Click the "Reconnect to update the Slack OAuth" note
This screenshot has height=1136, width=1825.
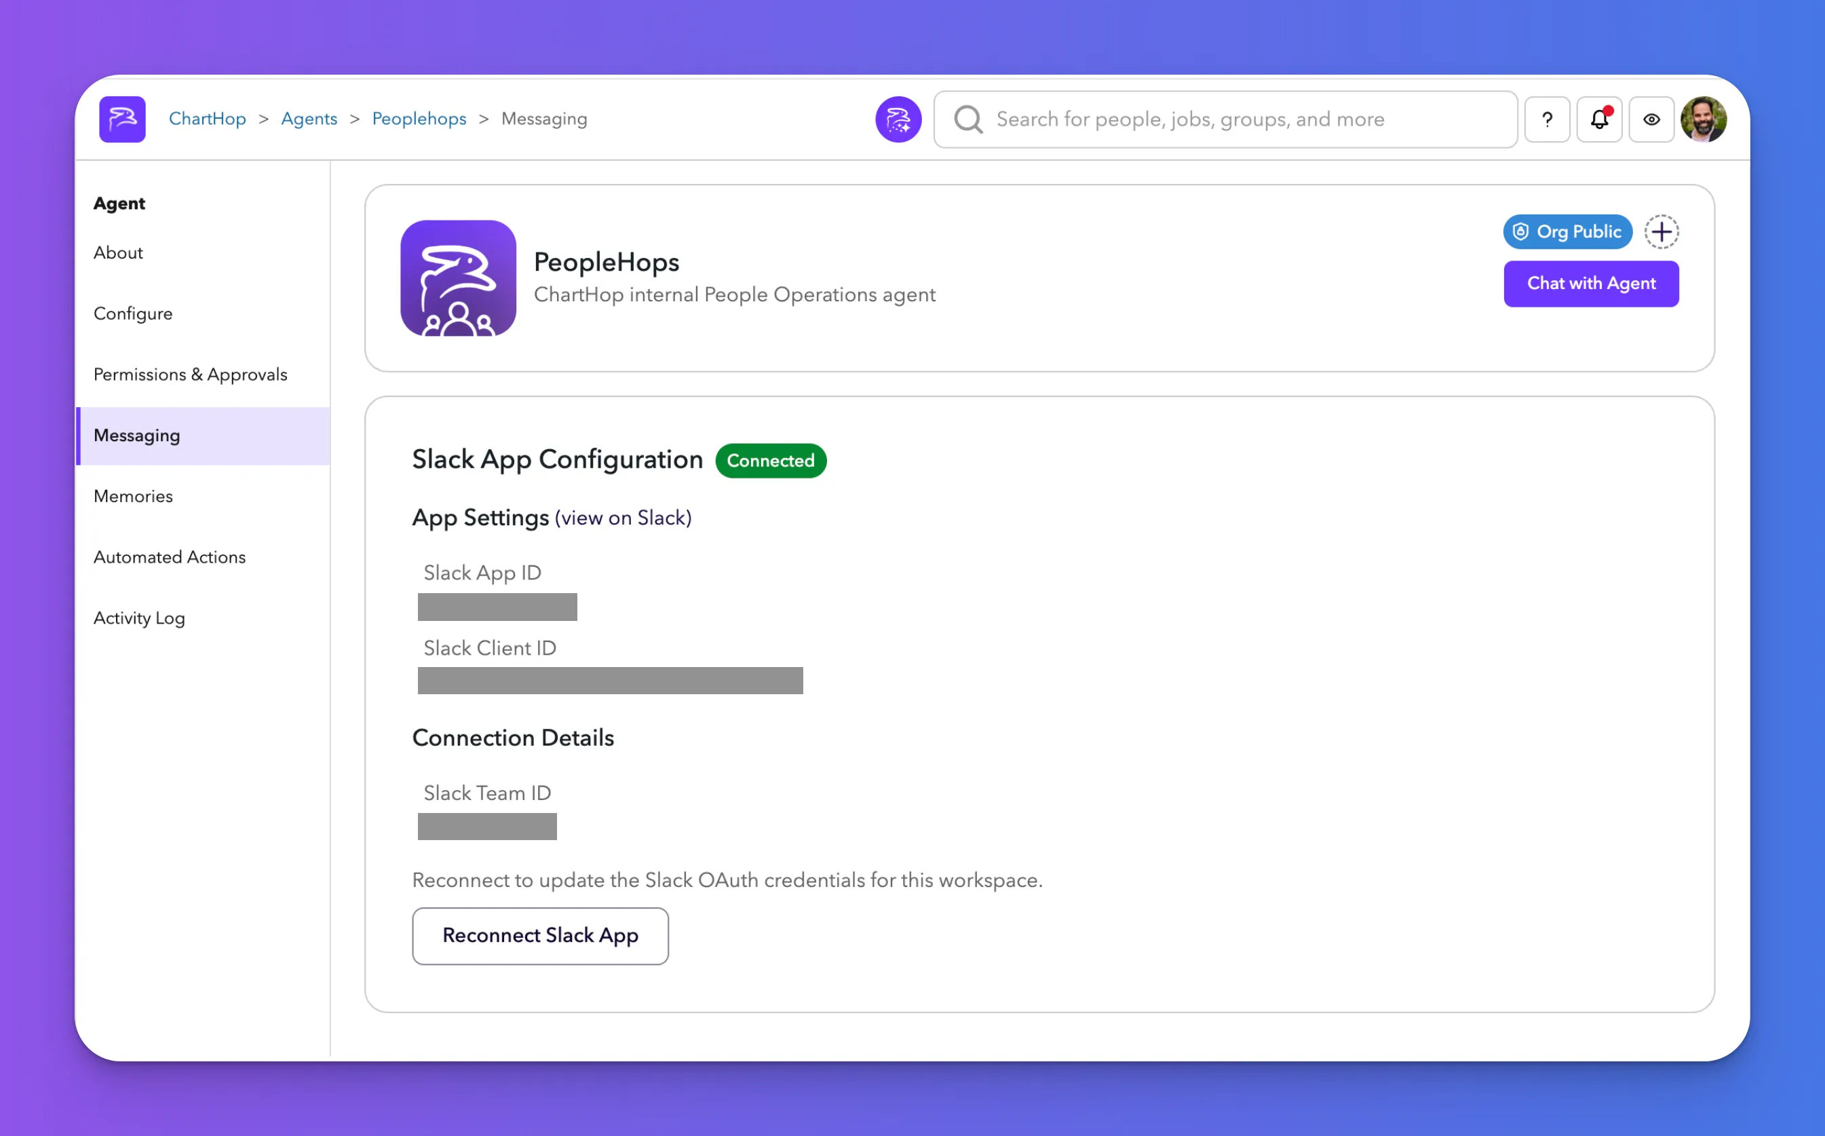point(727,879)
